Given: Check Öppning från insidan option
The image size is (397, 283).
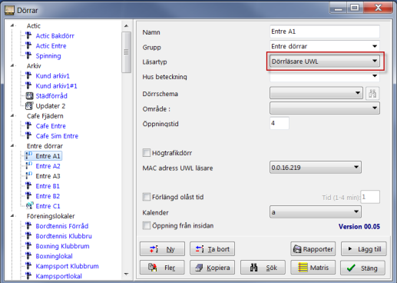Looking at the screenshot, I should pos(146,225).
